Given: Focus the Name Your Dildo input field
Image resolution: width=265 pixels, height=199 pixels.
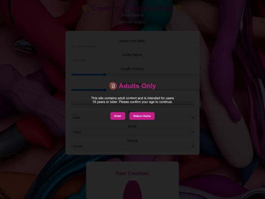Looking at the screenshot, I should [134, 46].
